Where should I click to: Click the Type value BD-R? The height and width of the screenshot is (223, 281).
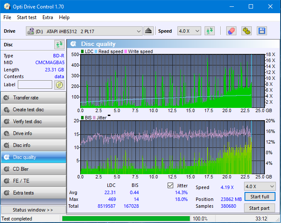tap(59, 56)
